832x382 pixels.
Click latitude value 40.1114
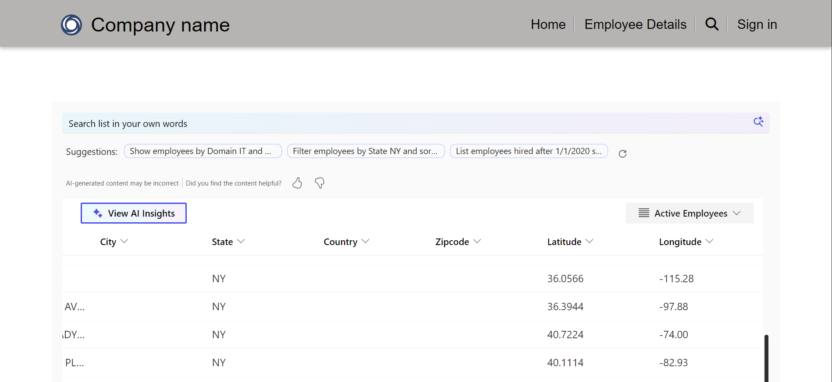click(x=565, y=363)
